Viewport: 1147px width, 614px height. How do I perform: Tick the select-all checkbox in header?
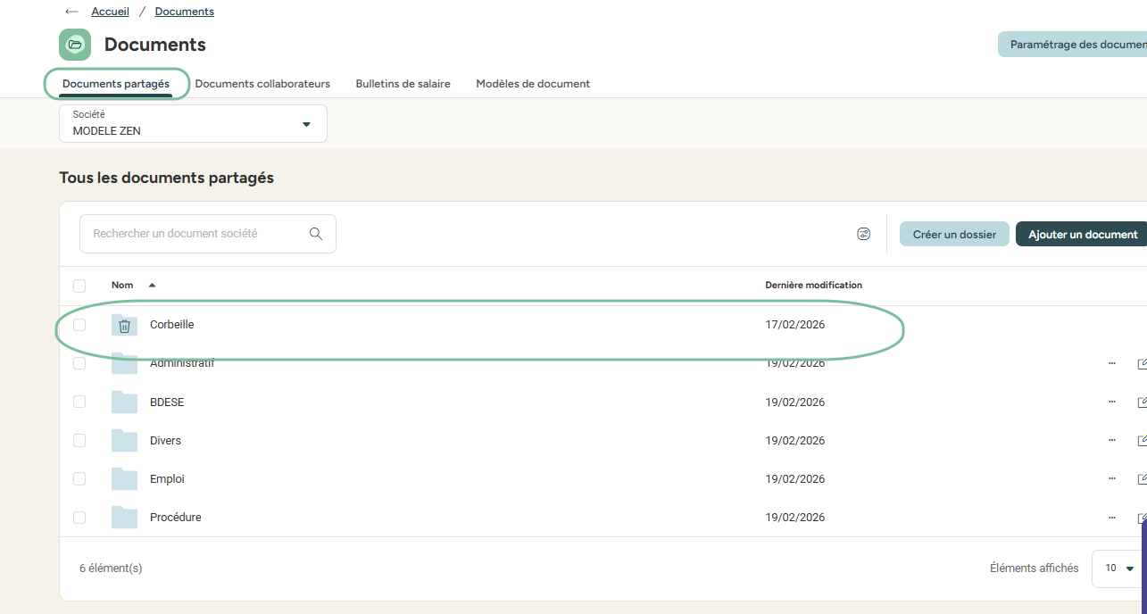click(x=79, y=286)
